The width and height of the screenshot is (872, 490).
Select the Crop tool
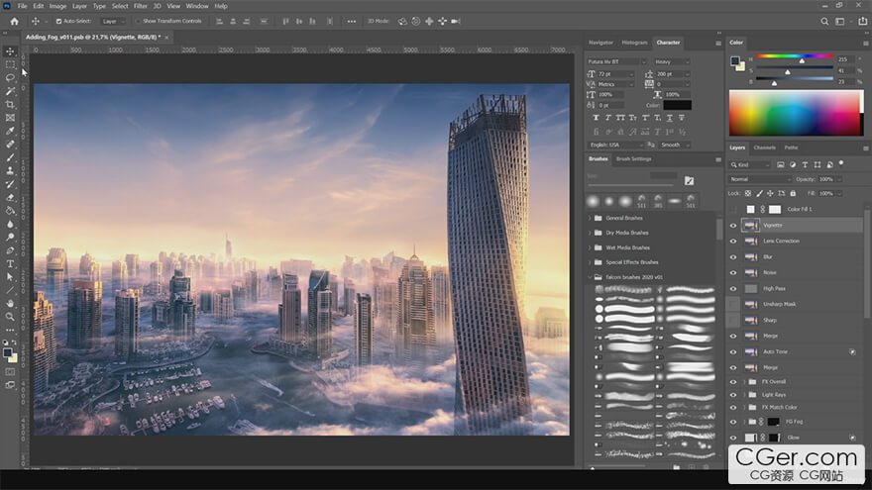click(10, 105)
